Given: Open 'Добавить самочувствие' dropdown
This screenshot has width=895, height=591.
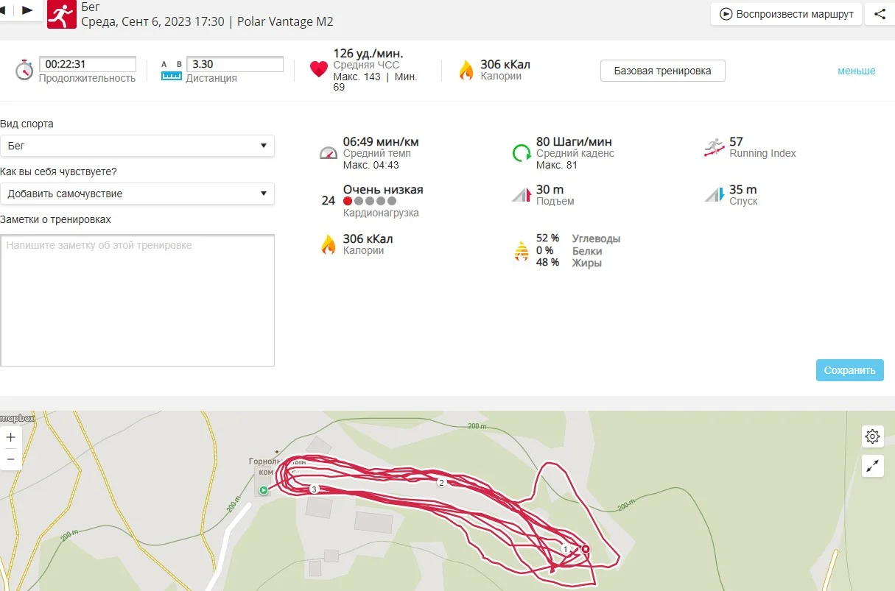Looking at the screenshot, I should (x=137, y=194).
